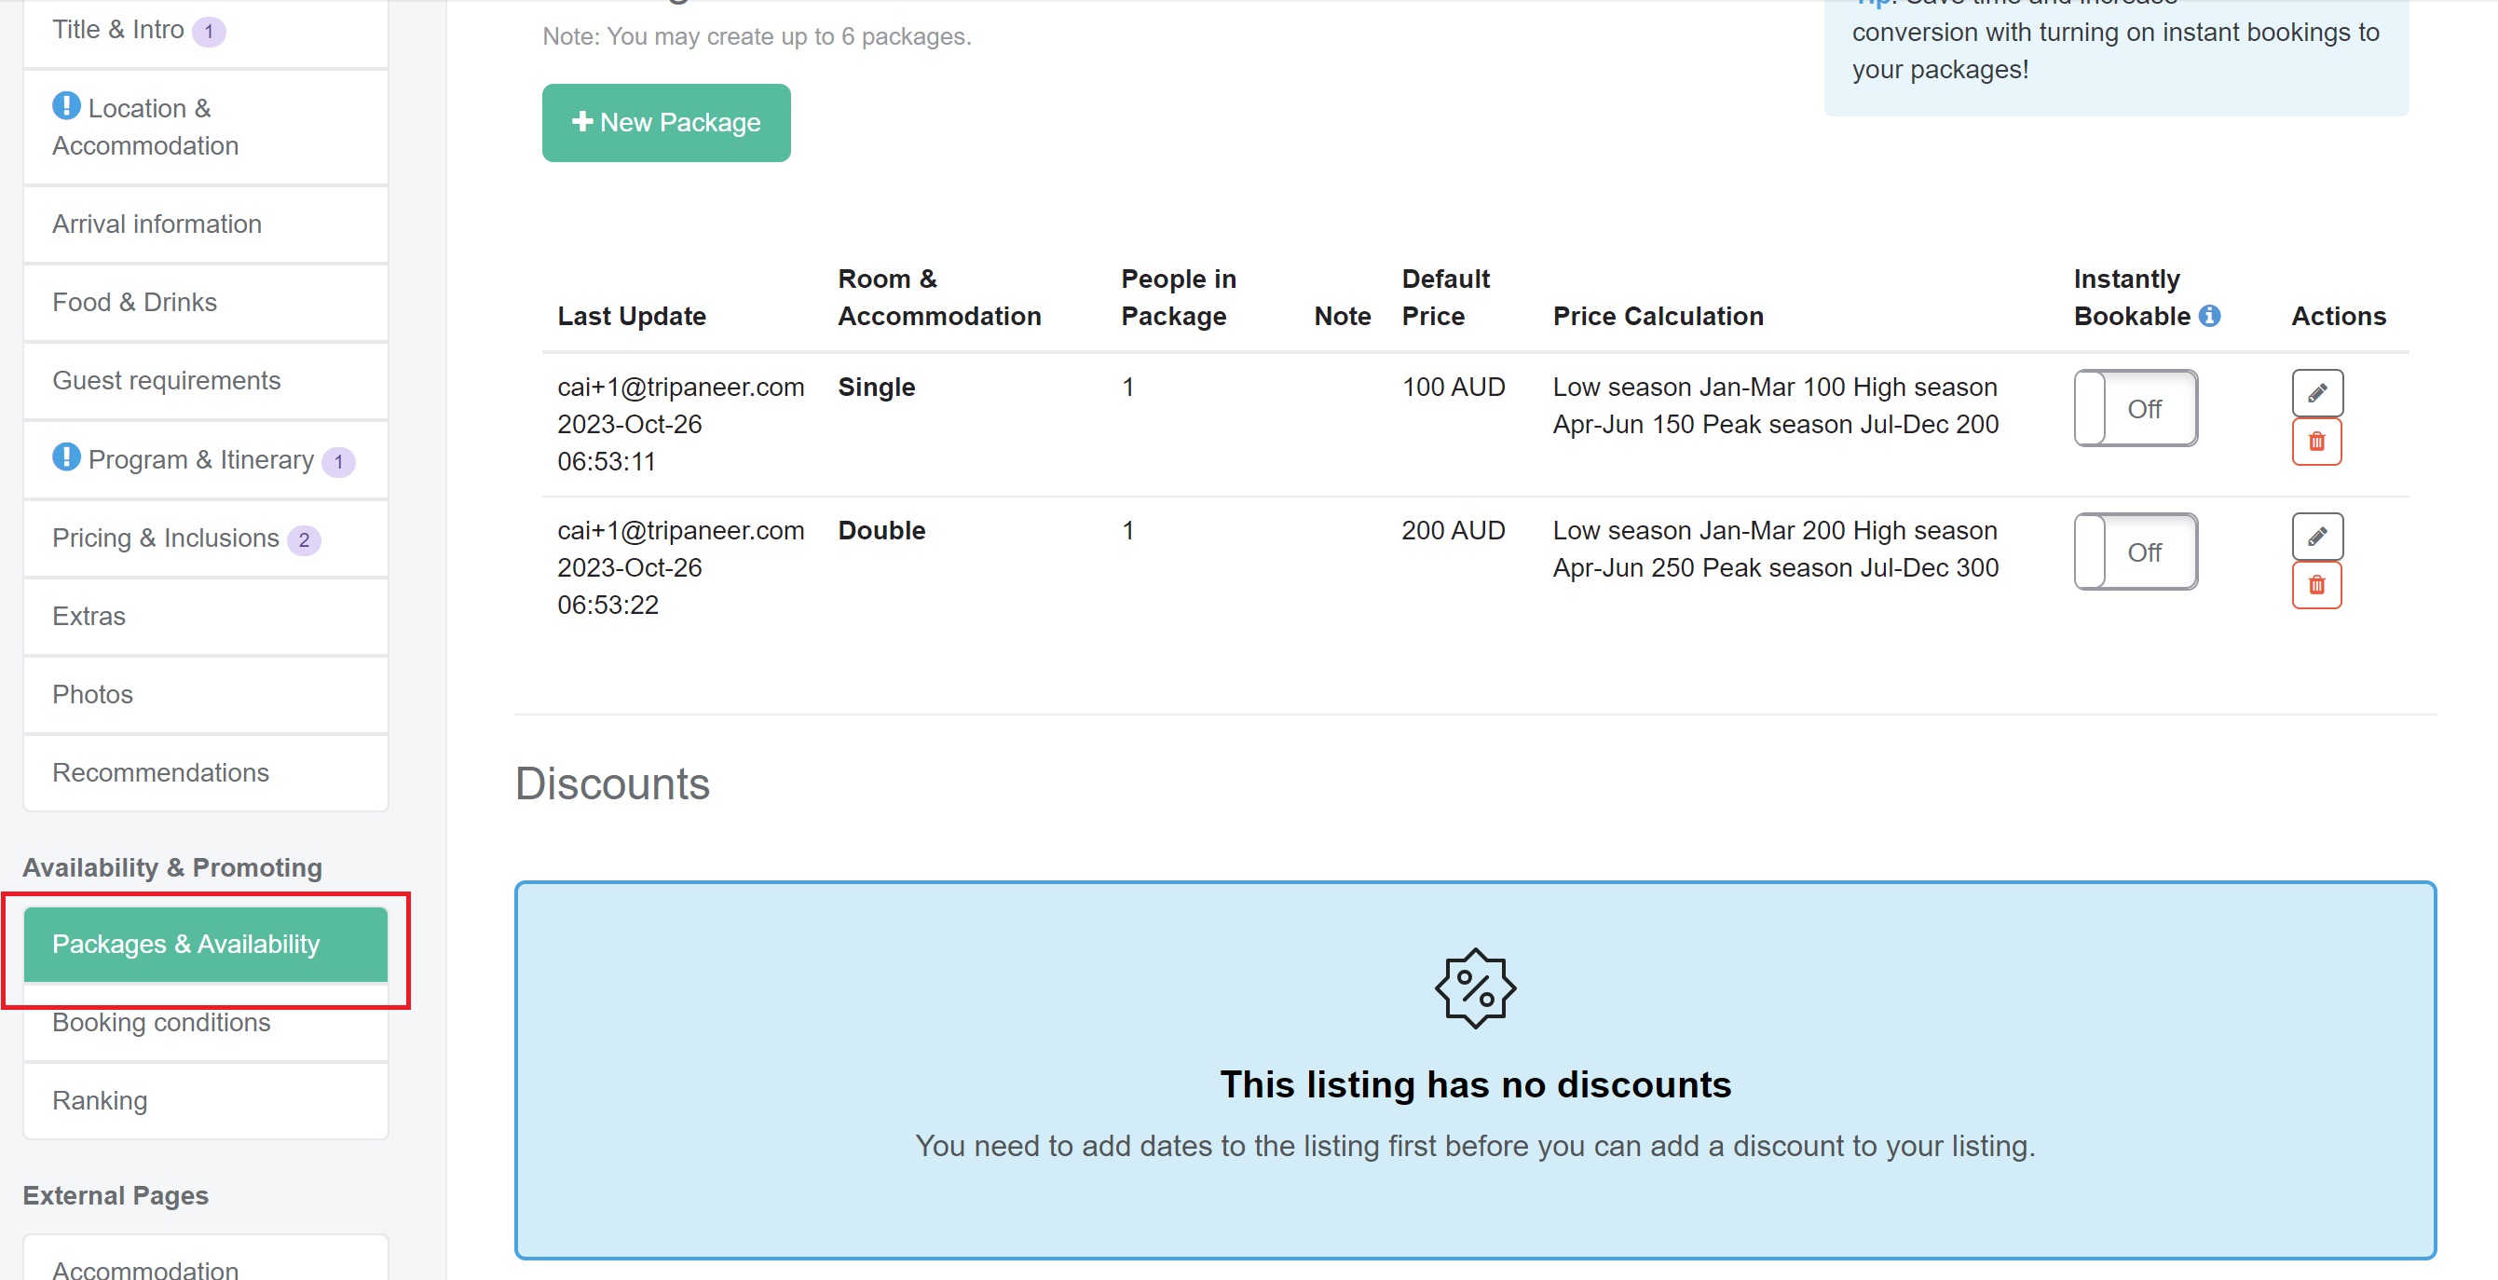Open the Instantly Bookable info tooltip
Image resolution: width=2498 pixels, height=1280 pixels.
coord(2212,315)
